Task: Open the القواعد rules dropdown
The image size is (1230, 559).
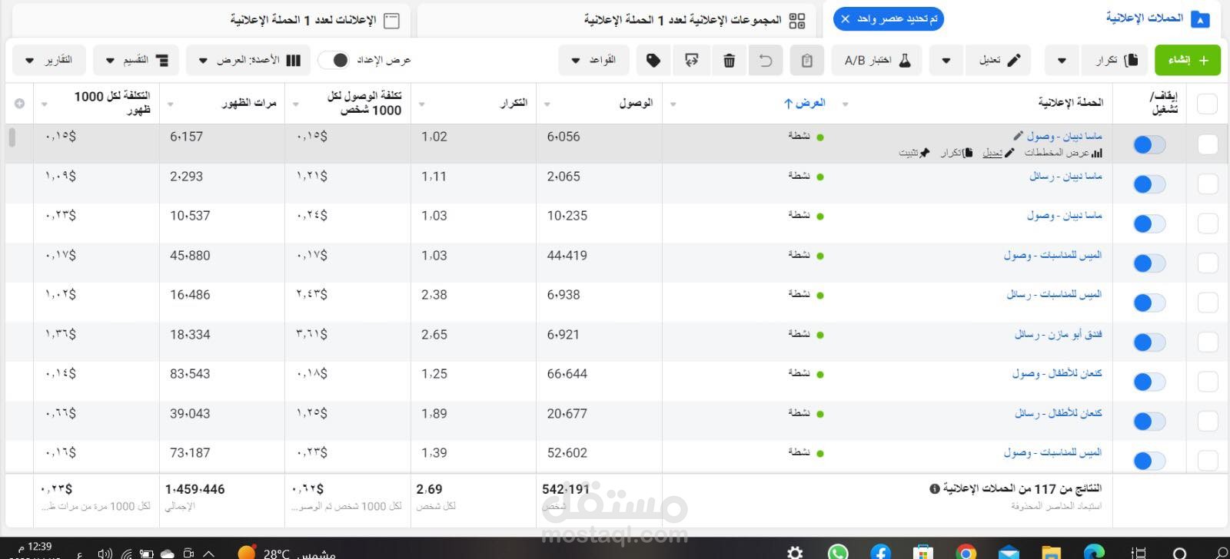Action: click(x=593, y=60)
